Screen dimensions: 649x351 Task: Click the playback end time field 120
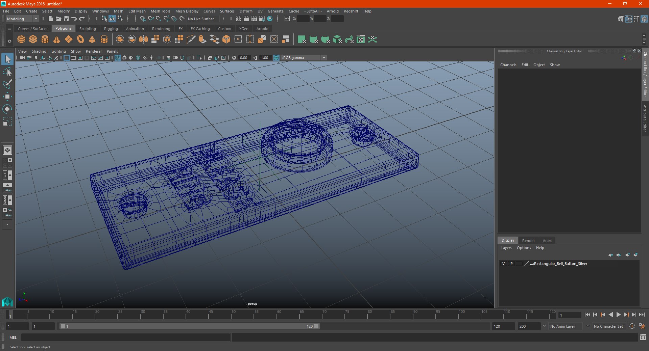click(503, 326)
